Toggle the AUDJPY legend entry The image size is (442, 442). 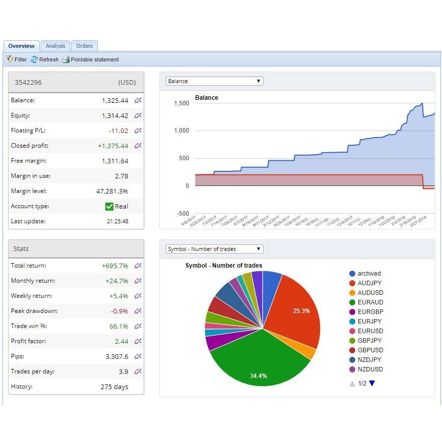coord(370,283)
